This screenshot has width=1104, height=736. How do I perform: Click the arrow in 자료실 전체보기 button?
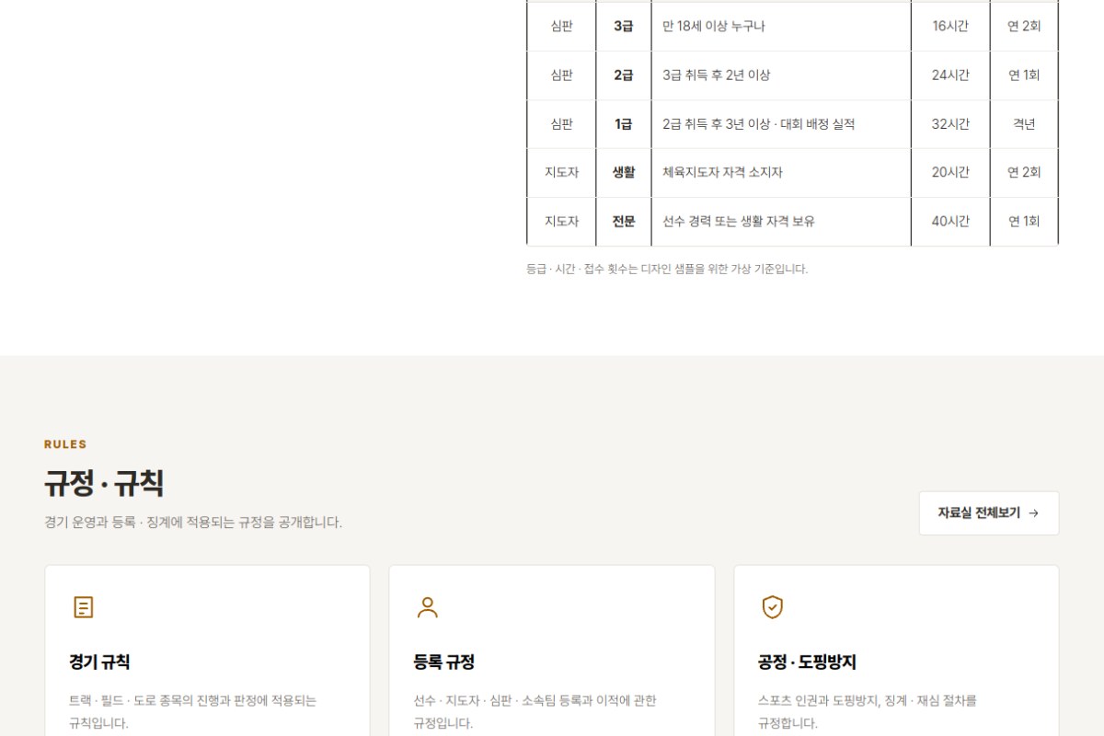(1033, 513)
